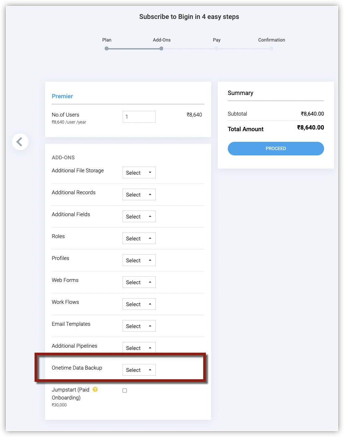The height and width of the screenshot is (437, 344).
Task: Open the Additional Pipelines Select dropdown
Action: pos(139,348)
